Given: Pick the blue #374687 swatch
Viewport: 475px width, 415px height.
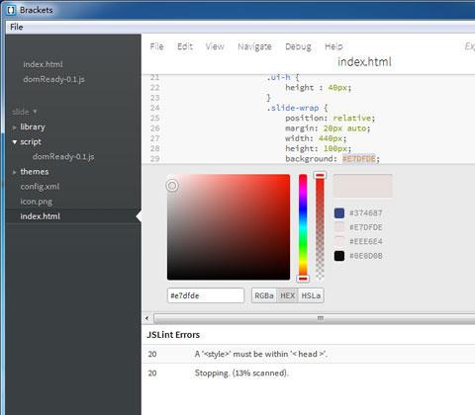Looking at the screenshot, I should 339,213.
